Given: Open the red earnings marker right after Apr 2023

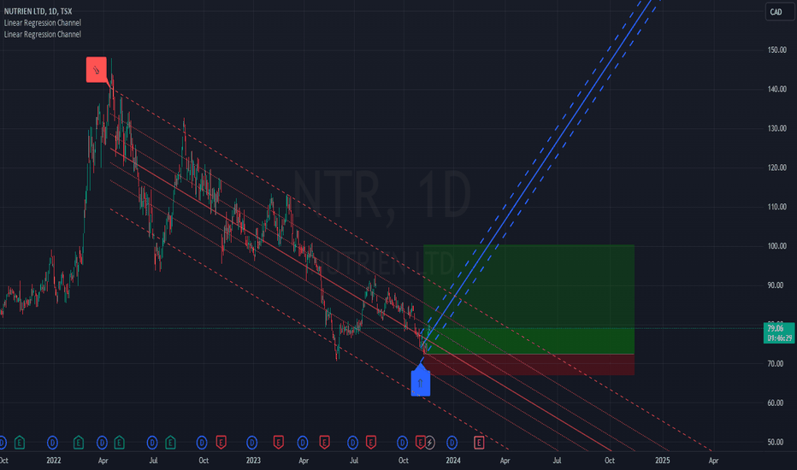Looking at the screenshot, I should 324,443.
